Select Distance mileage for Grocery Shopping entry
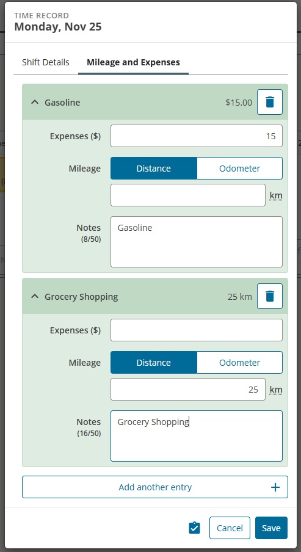The height and width of the screenshot is (552, 301). [x=154, y=362]
